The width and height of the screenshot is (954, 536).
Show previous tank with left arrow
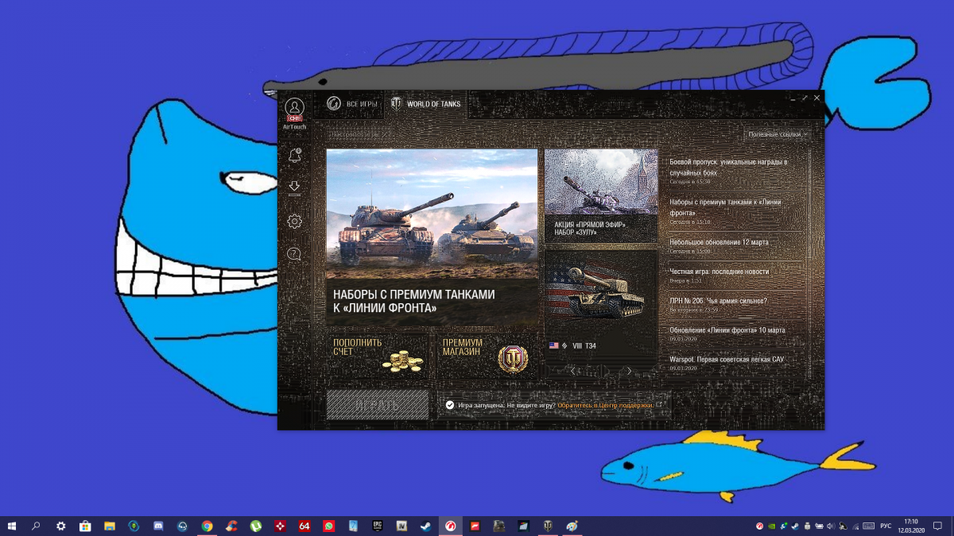coord(572,370)
